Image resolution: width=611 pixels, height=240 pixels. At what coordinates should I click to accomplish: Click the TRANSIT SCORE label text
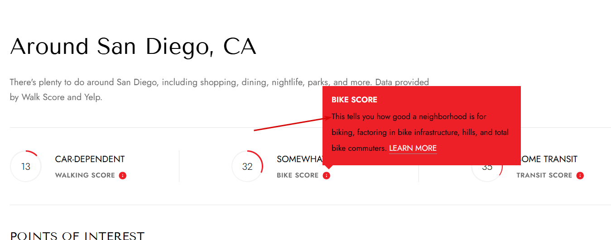pos(544,175)
